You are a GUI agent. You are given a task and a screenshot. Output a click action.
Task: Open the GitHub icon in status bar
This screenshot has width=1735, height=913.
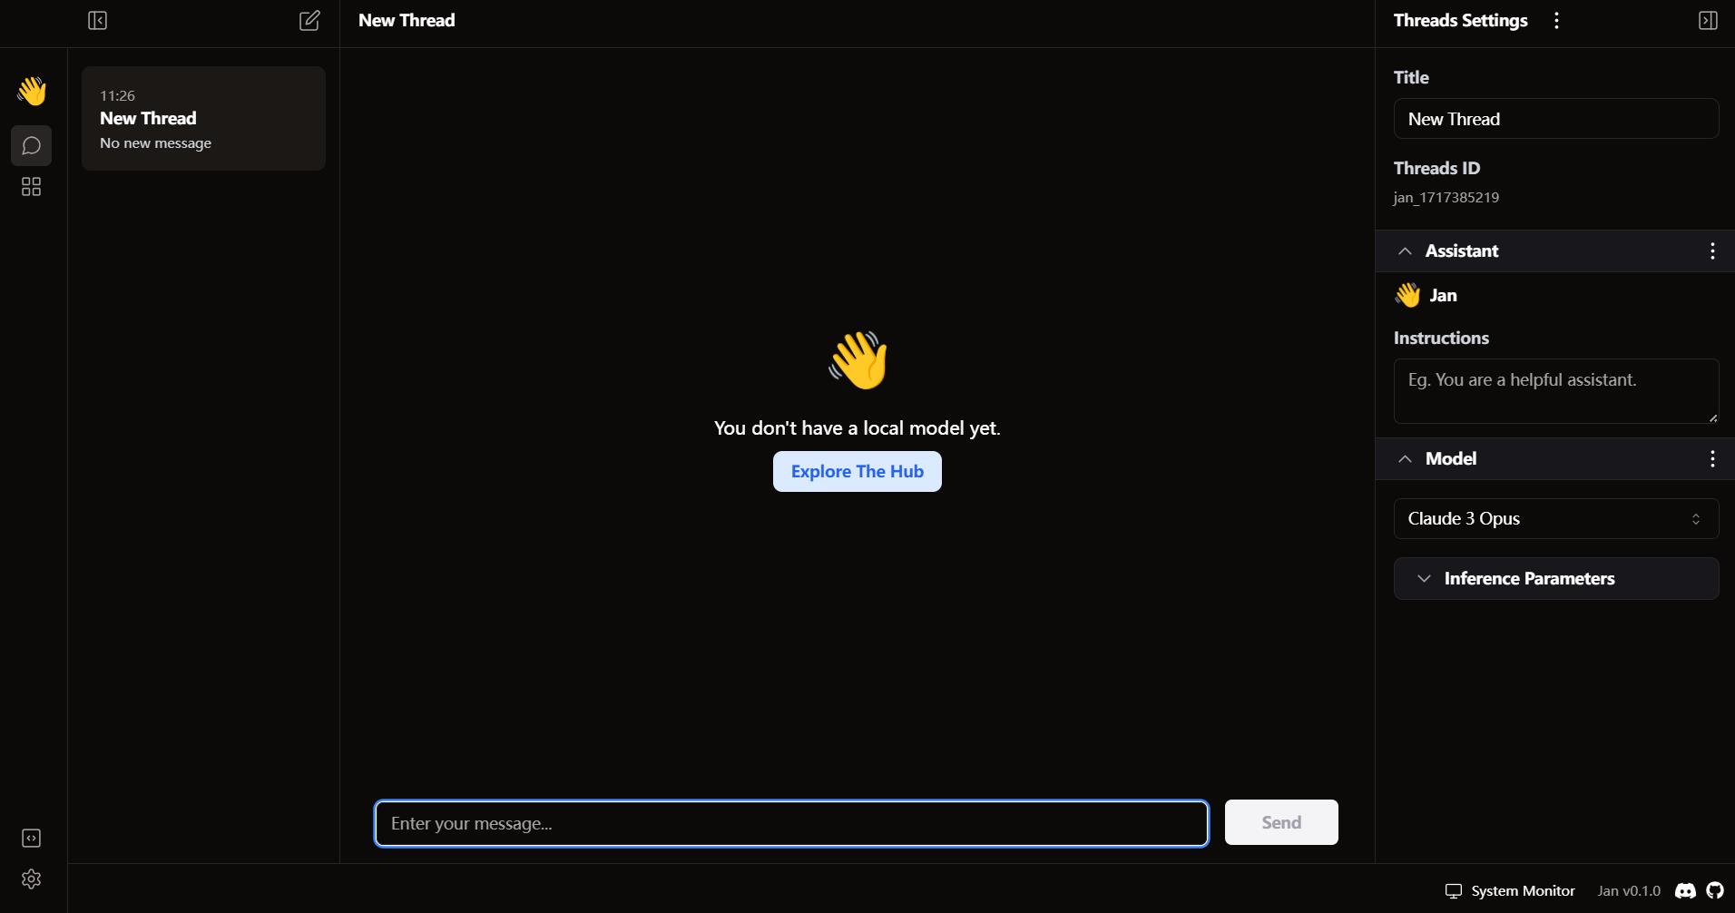coord(1715,890)
